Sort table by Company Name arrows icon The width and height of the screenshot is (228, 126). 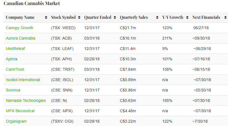pyautogui.click(x=46, y=17)
